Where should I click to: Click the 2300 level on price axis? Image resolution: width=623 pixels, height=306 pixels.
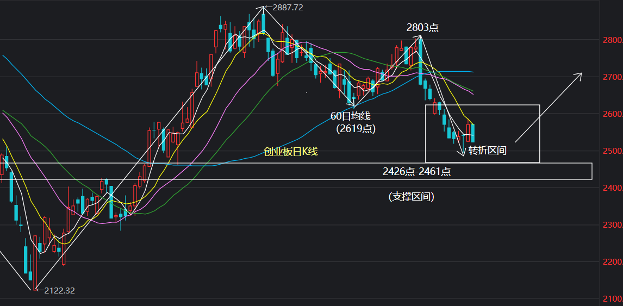(612, 225)
